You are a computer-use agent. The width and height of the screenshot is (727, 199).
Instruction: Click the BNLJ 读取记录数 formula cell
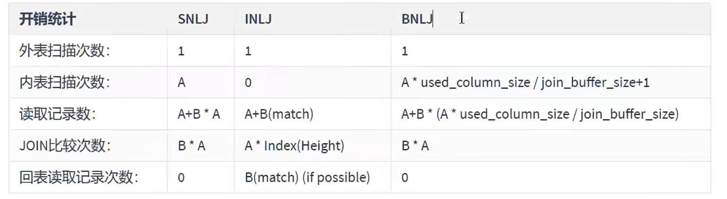tap(540, 114)
